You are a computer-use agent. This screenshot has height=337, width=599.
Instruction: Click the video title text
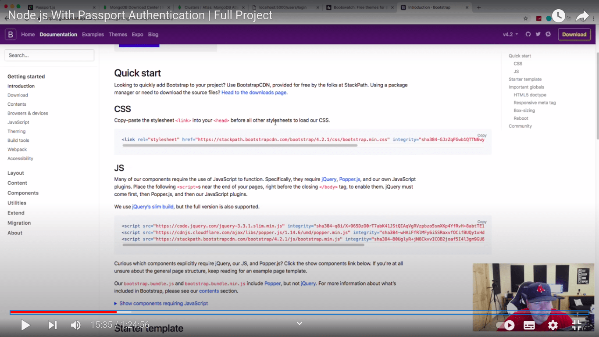pyautogui.click(x=140, y=15)
